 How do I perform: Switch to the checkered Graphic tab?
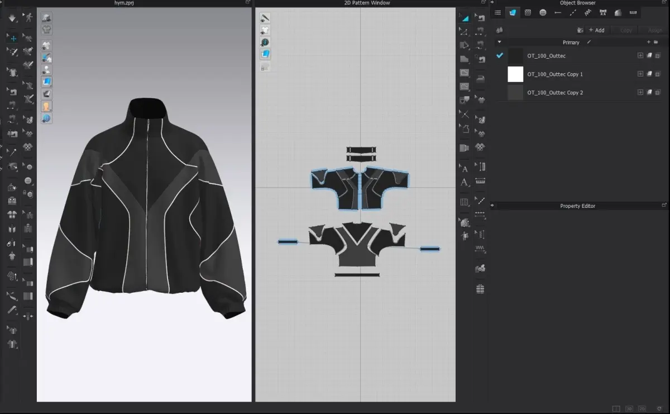tap(528, 13)
